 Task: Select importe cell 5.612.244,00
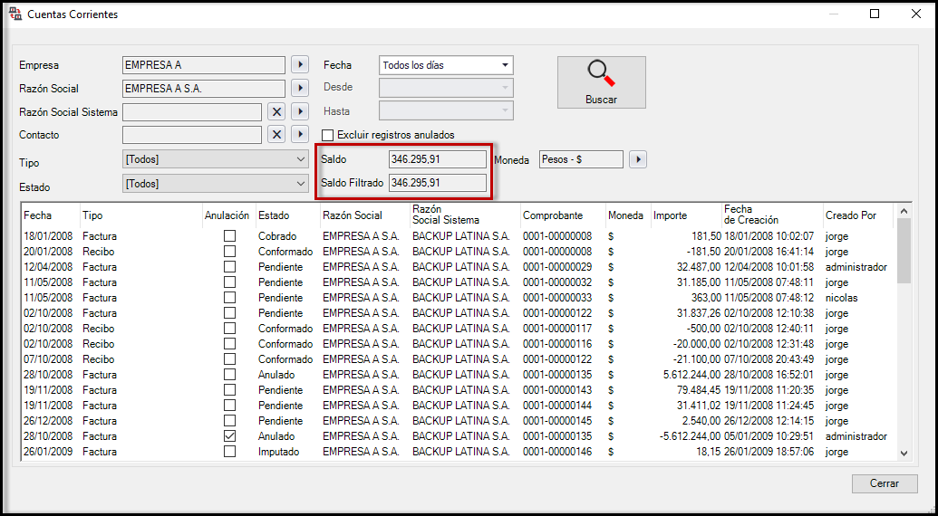pos(692,375)
